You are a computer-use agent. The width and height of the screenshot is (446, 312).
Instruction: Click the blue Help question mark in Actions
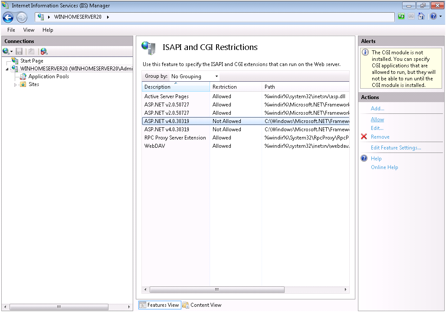(x=364, y=159)
